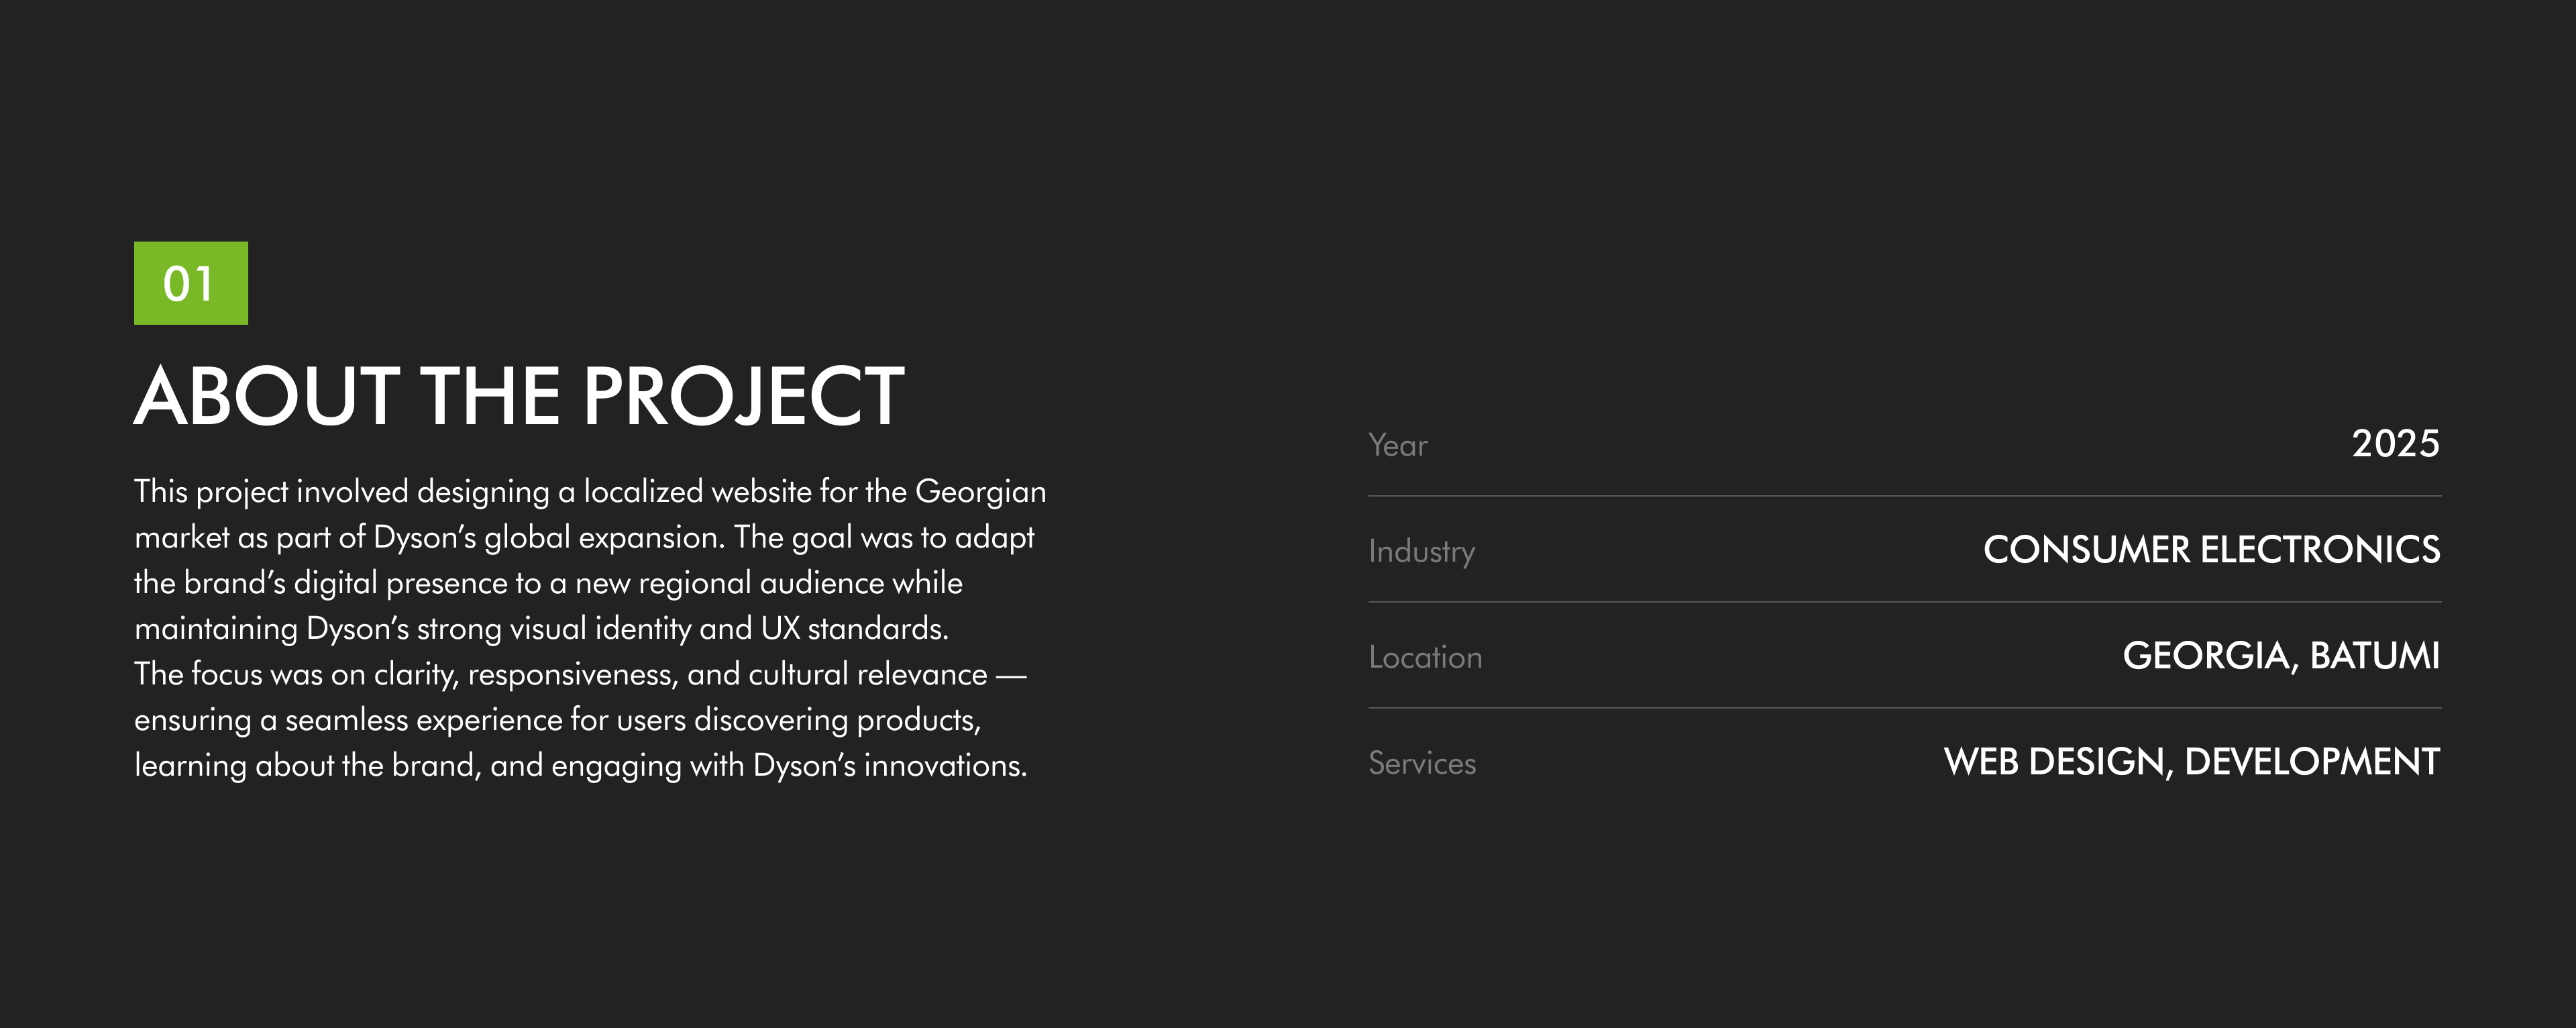Click the CONSUMER ELECTRONICS value
This screenshot has height=1028, width=2576.
click(2211, 549)
